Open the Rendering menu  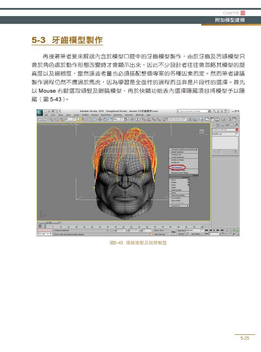click(117, 115)
